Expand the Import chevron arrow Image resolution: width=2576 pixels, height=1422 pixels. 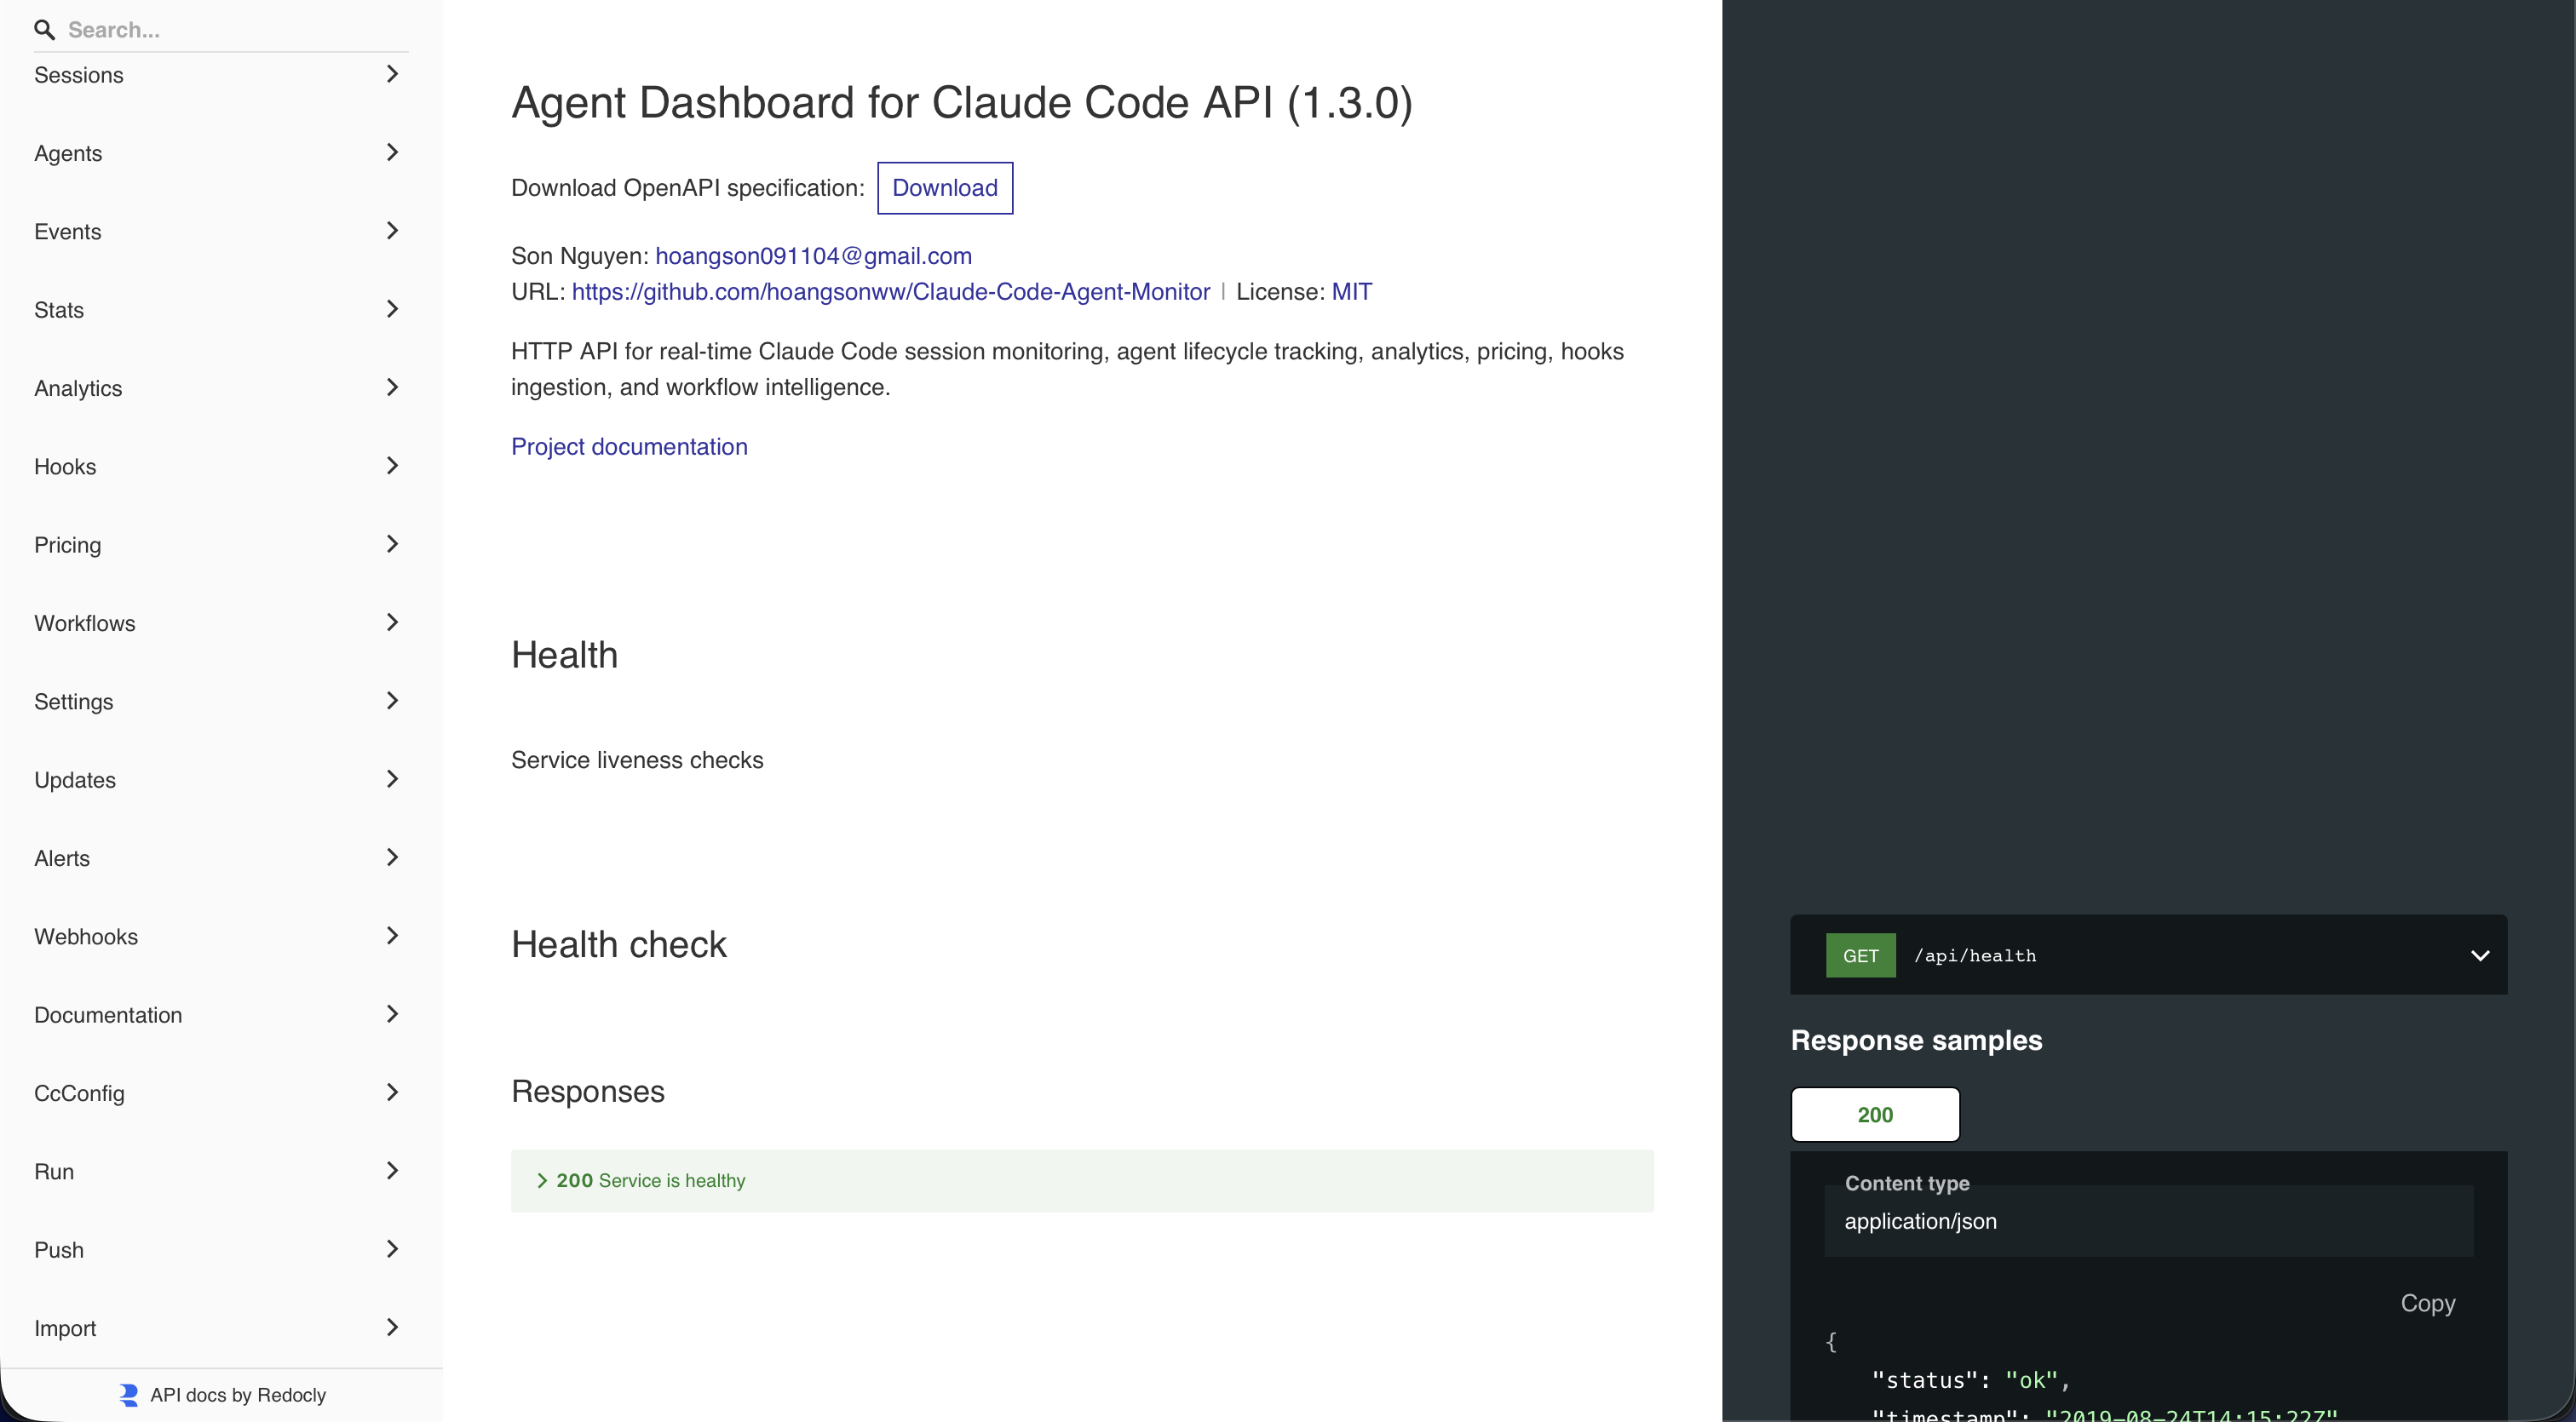pyautogui.click(x=392, y=1327)
